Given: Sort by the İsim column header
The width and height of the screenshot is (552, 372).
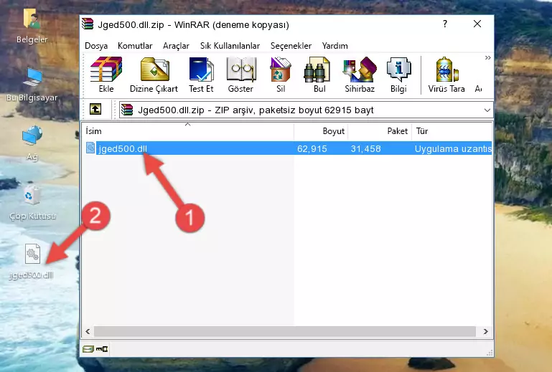Looking at the screenshot, I should tap(188, 131).
